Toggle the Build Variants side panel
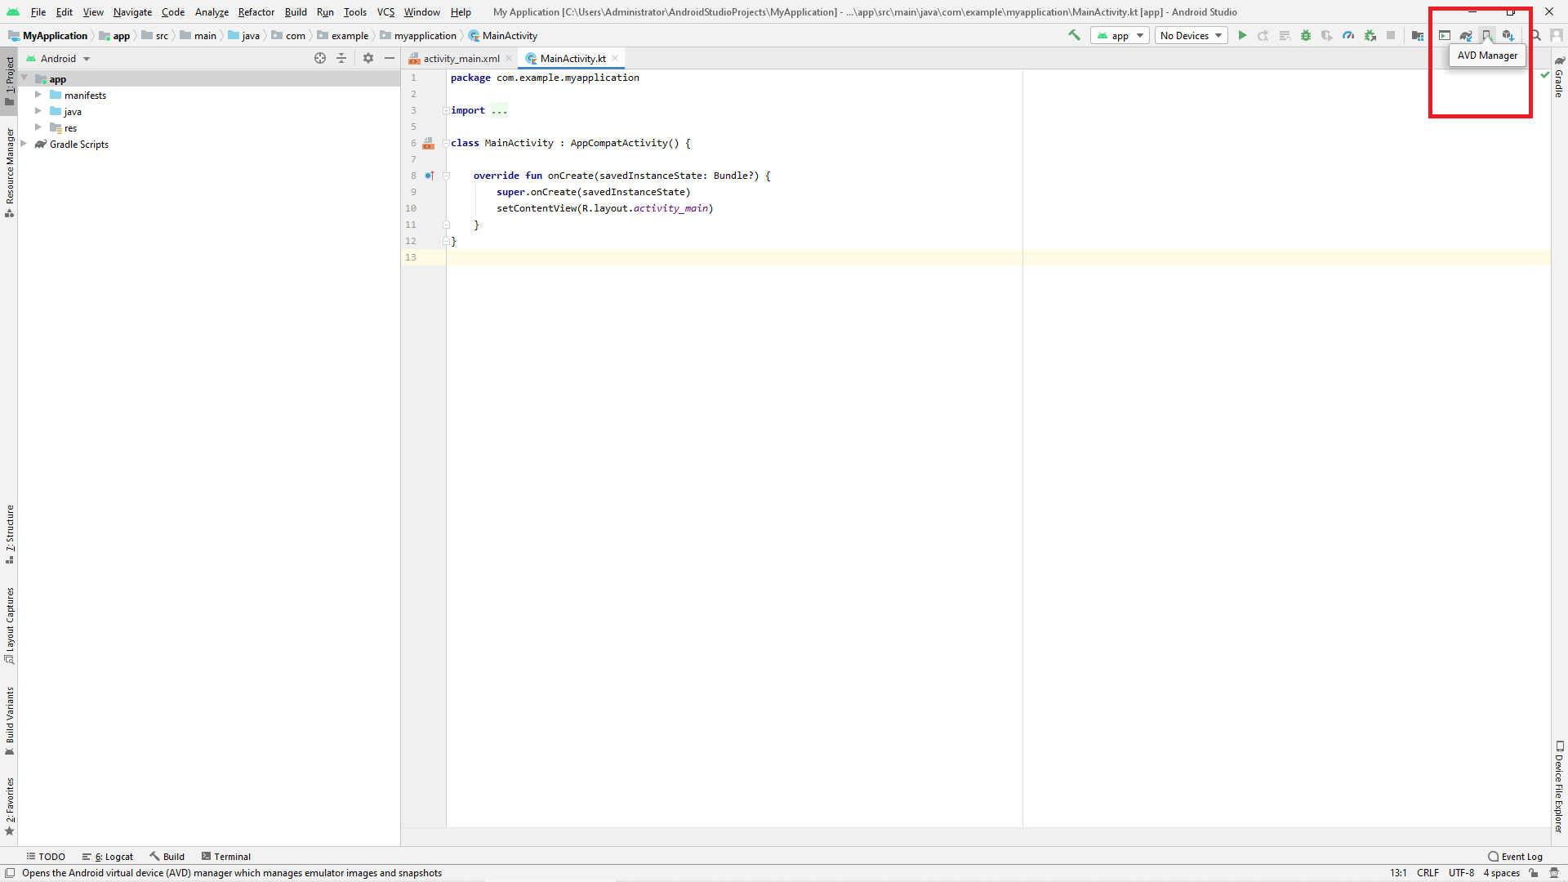Image resolution: width=1568 pixels, height=882 pixels. [9, 719]
